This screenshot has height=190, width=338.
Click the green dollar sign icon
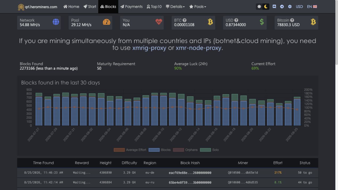click(x=262, y=22)
